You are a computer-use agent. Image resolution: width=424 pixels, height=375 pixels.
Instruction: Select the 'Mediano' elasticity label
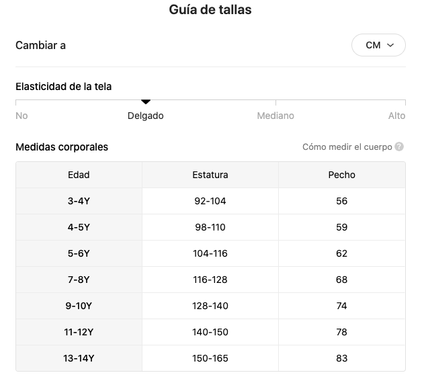275,116
